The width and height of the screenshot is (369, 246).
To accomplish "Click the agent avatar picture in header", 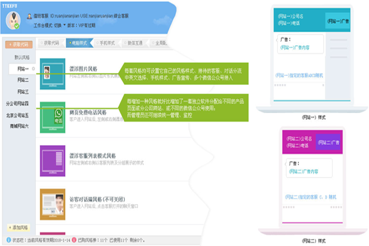I will pyautogui.click(x=13, y=21).
